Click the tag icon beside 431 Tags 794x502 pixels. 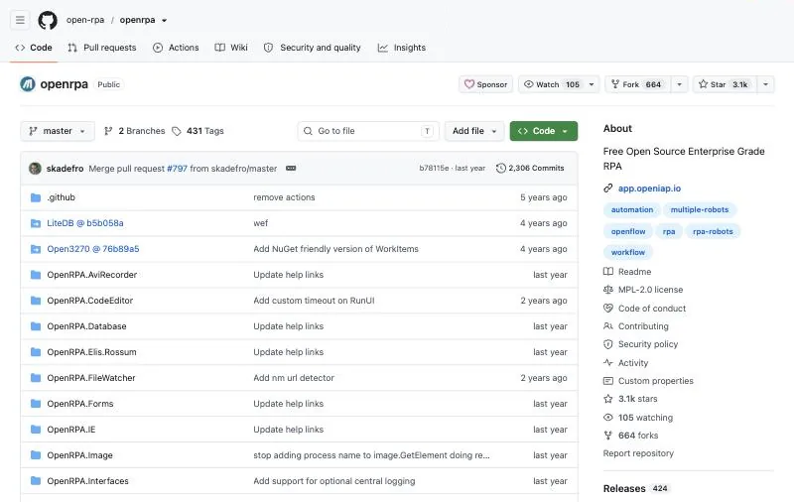pos(177,131)
